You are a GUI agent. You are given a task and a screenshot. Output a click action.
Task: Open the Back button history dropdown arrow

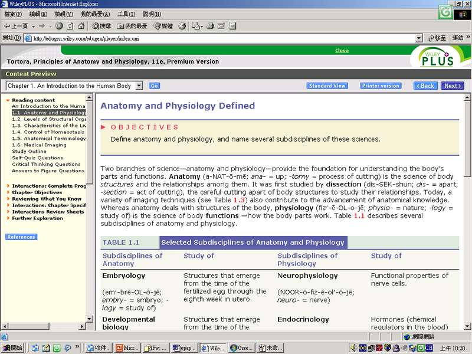point(34,27)
